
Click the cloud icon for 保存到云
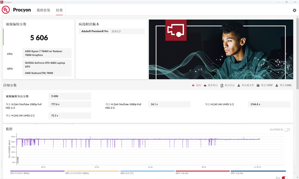(x=205, y=85)
